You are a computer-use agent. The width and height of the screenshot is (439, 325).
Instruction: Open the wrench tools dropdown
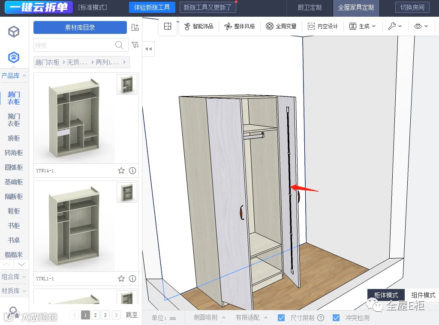(395, 26)
